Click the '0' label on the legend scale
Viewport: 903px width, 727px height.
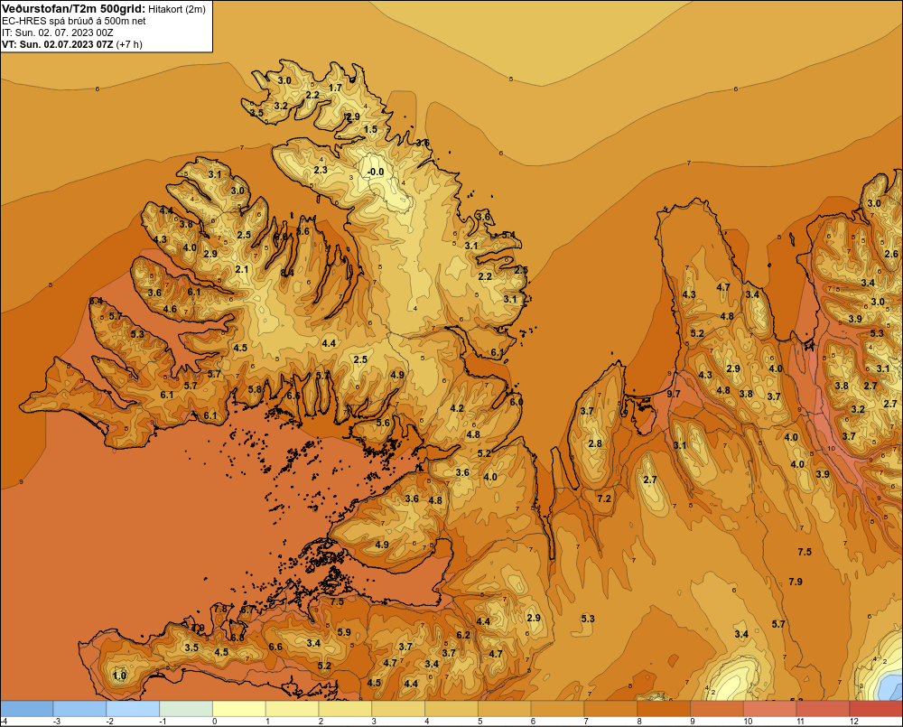(215, 722)
